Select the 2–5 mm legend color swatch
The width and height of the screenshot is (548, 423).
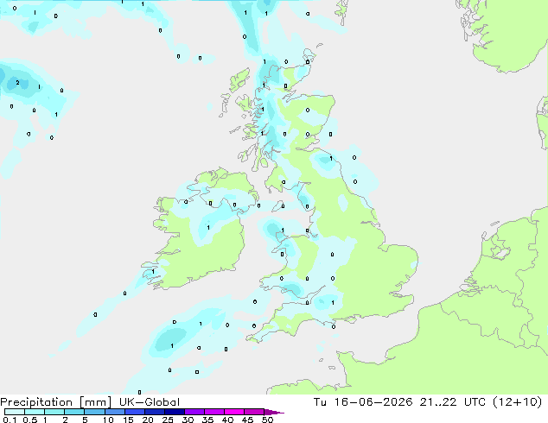pos(74,412)
